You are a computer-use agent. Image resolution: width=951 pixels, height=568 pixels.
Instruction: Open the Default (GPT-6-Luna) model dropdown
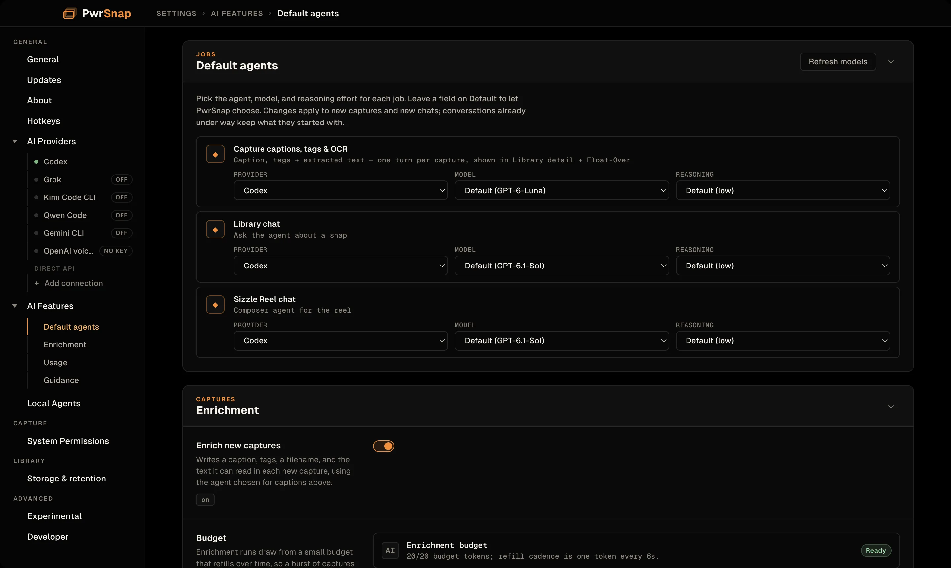(561, 190)
